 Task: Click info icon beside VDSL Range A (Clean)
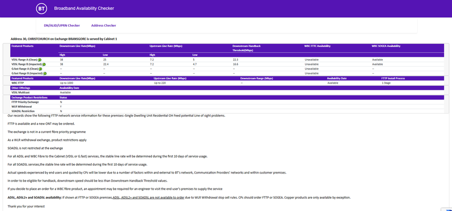[x=40, y=60]
